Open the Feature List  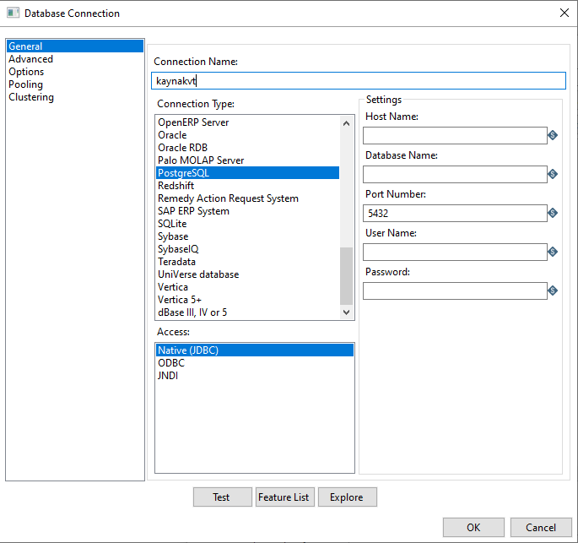click(285, 497)
